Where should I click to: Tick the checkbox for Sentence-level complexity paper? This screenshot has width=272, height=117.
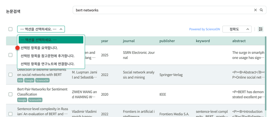(10, 114)
